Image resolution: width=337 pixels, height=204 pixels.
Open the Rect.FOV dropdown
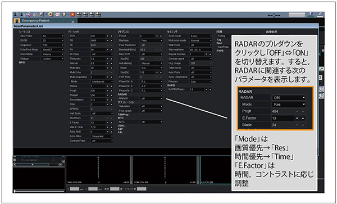(151, 54)
